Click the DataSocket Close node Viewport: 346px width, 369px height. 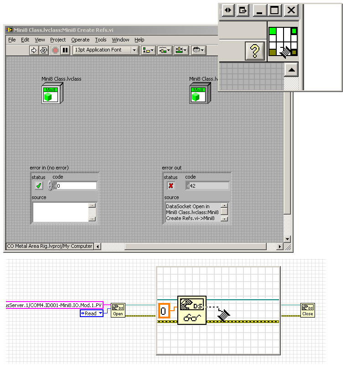tap(308, 310)
